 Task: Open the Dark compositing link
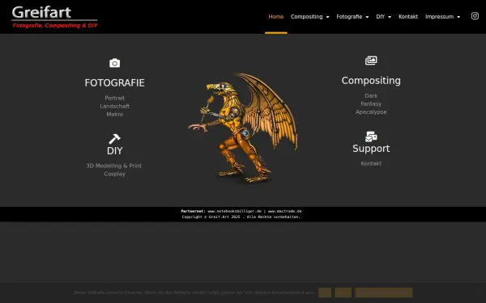click(371, 96)
